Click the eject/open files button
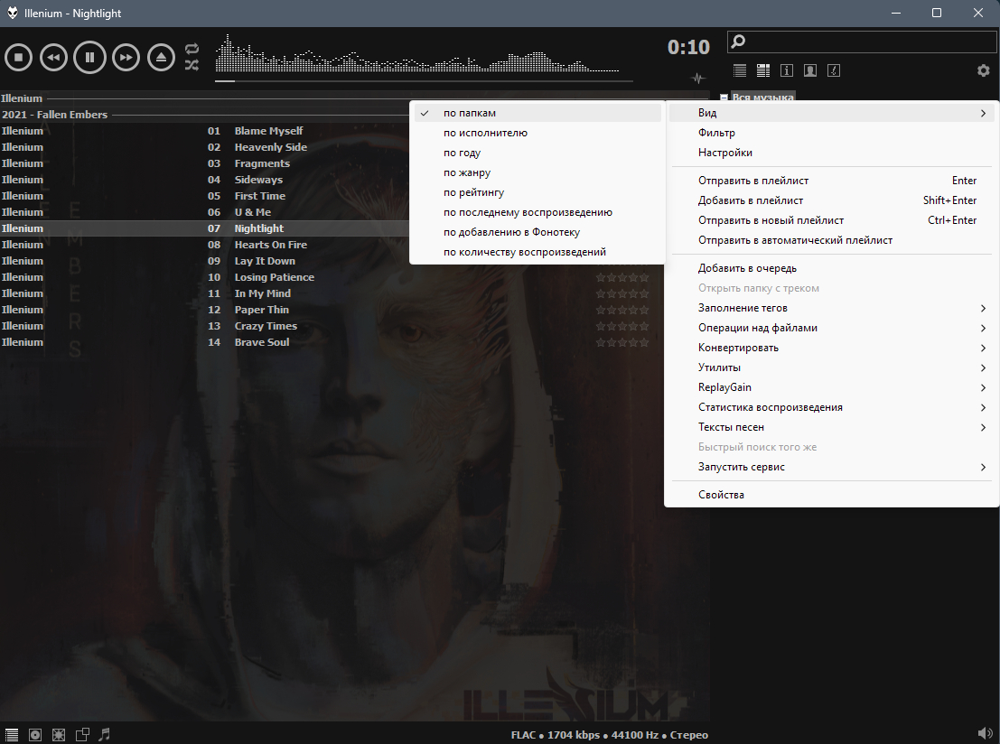Screen dimensions: 1000x744 coord(162,58)
